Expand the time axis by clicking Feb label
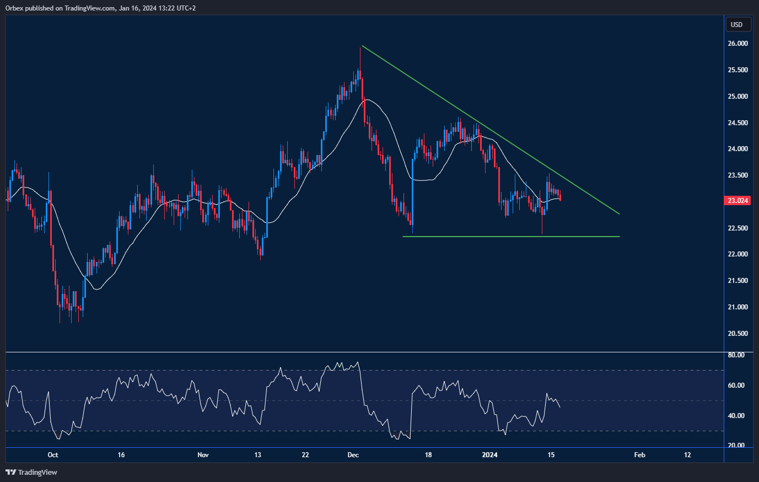Screen dimensions: 759x482 tap(639, 455)
